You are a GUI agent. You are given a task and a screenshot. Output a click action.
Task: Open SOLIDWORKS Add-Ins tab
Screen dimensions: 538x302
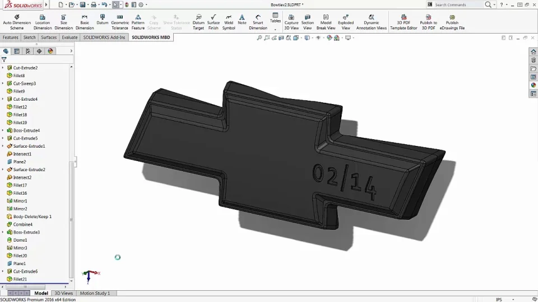pos(104,37)
